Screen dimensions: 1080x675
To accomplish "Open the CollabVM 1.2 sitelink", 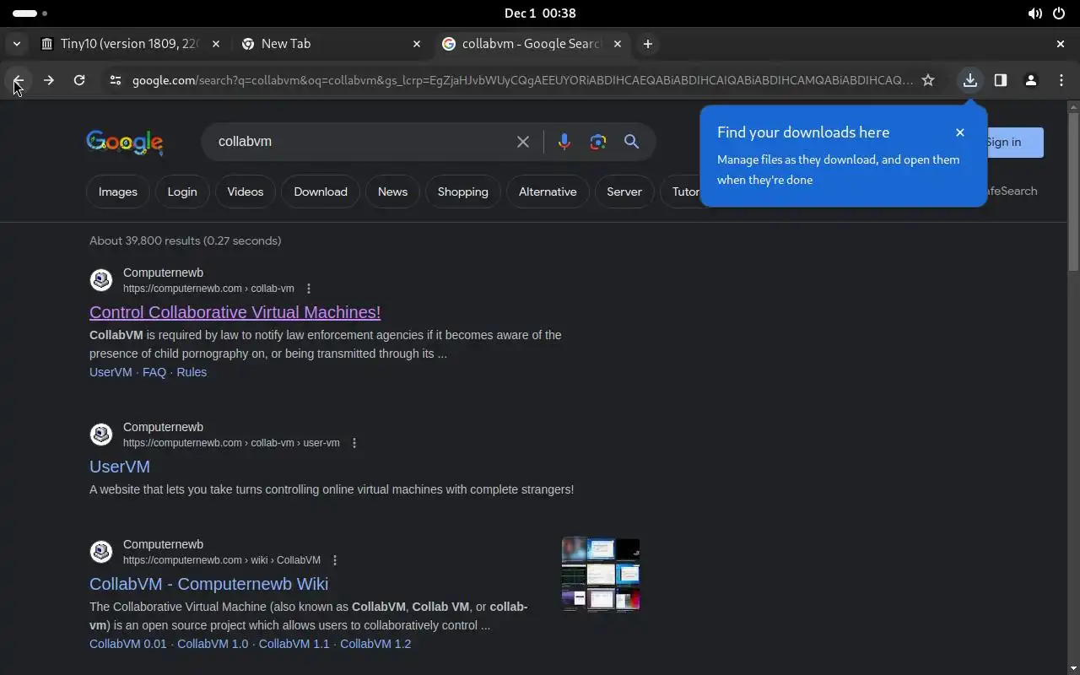I will (x=375, y=644).
